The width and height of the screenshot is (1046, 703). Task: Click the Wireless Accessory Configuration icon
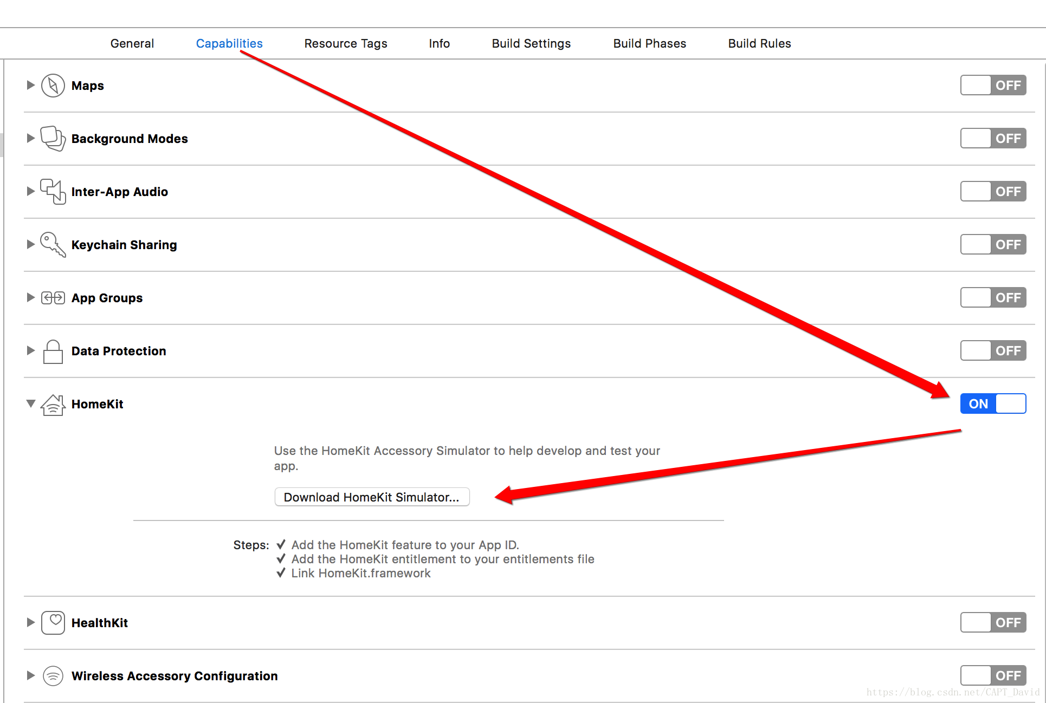coord(53,676)
